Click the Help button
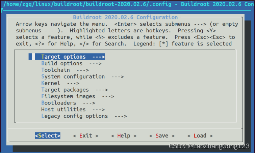255x153 pixels. [x=124, y=135]
